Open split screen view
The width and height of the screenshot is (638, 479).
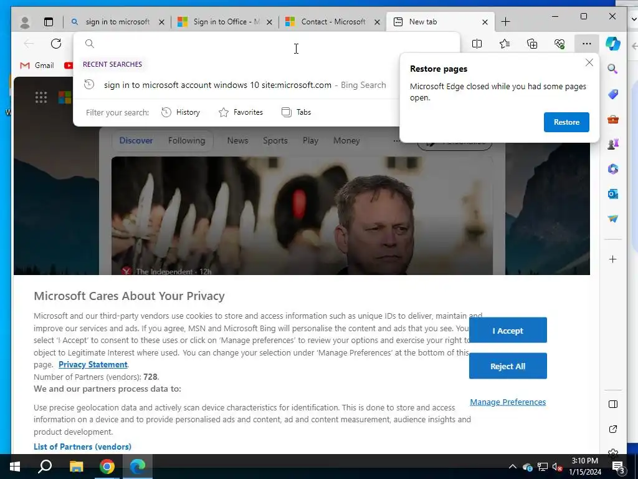point(477,44)
